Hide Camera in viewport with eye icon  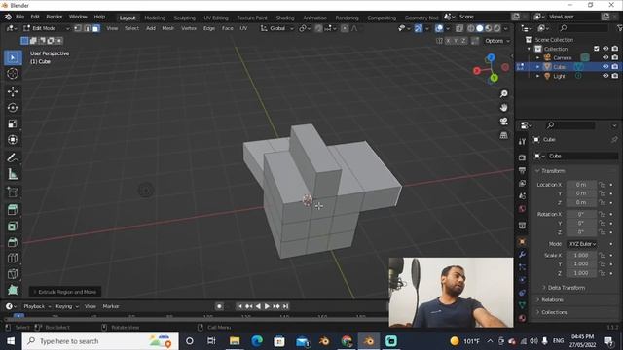point(605,57)
